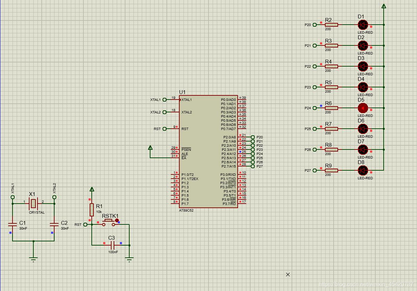Click C3's 100nF value label
The image size is (417, 291).
pos(113,252)
